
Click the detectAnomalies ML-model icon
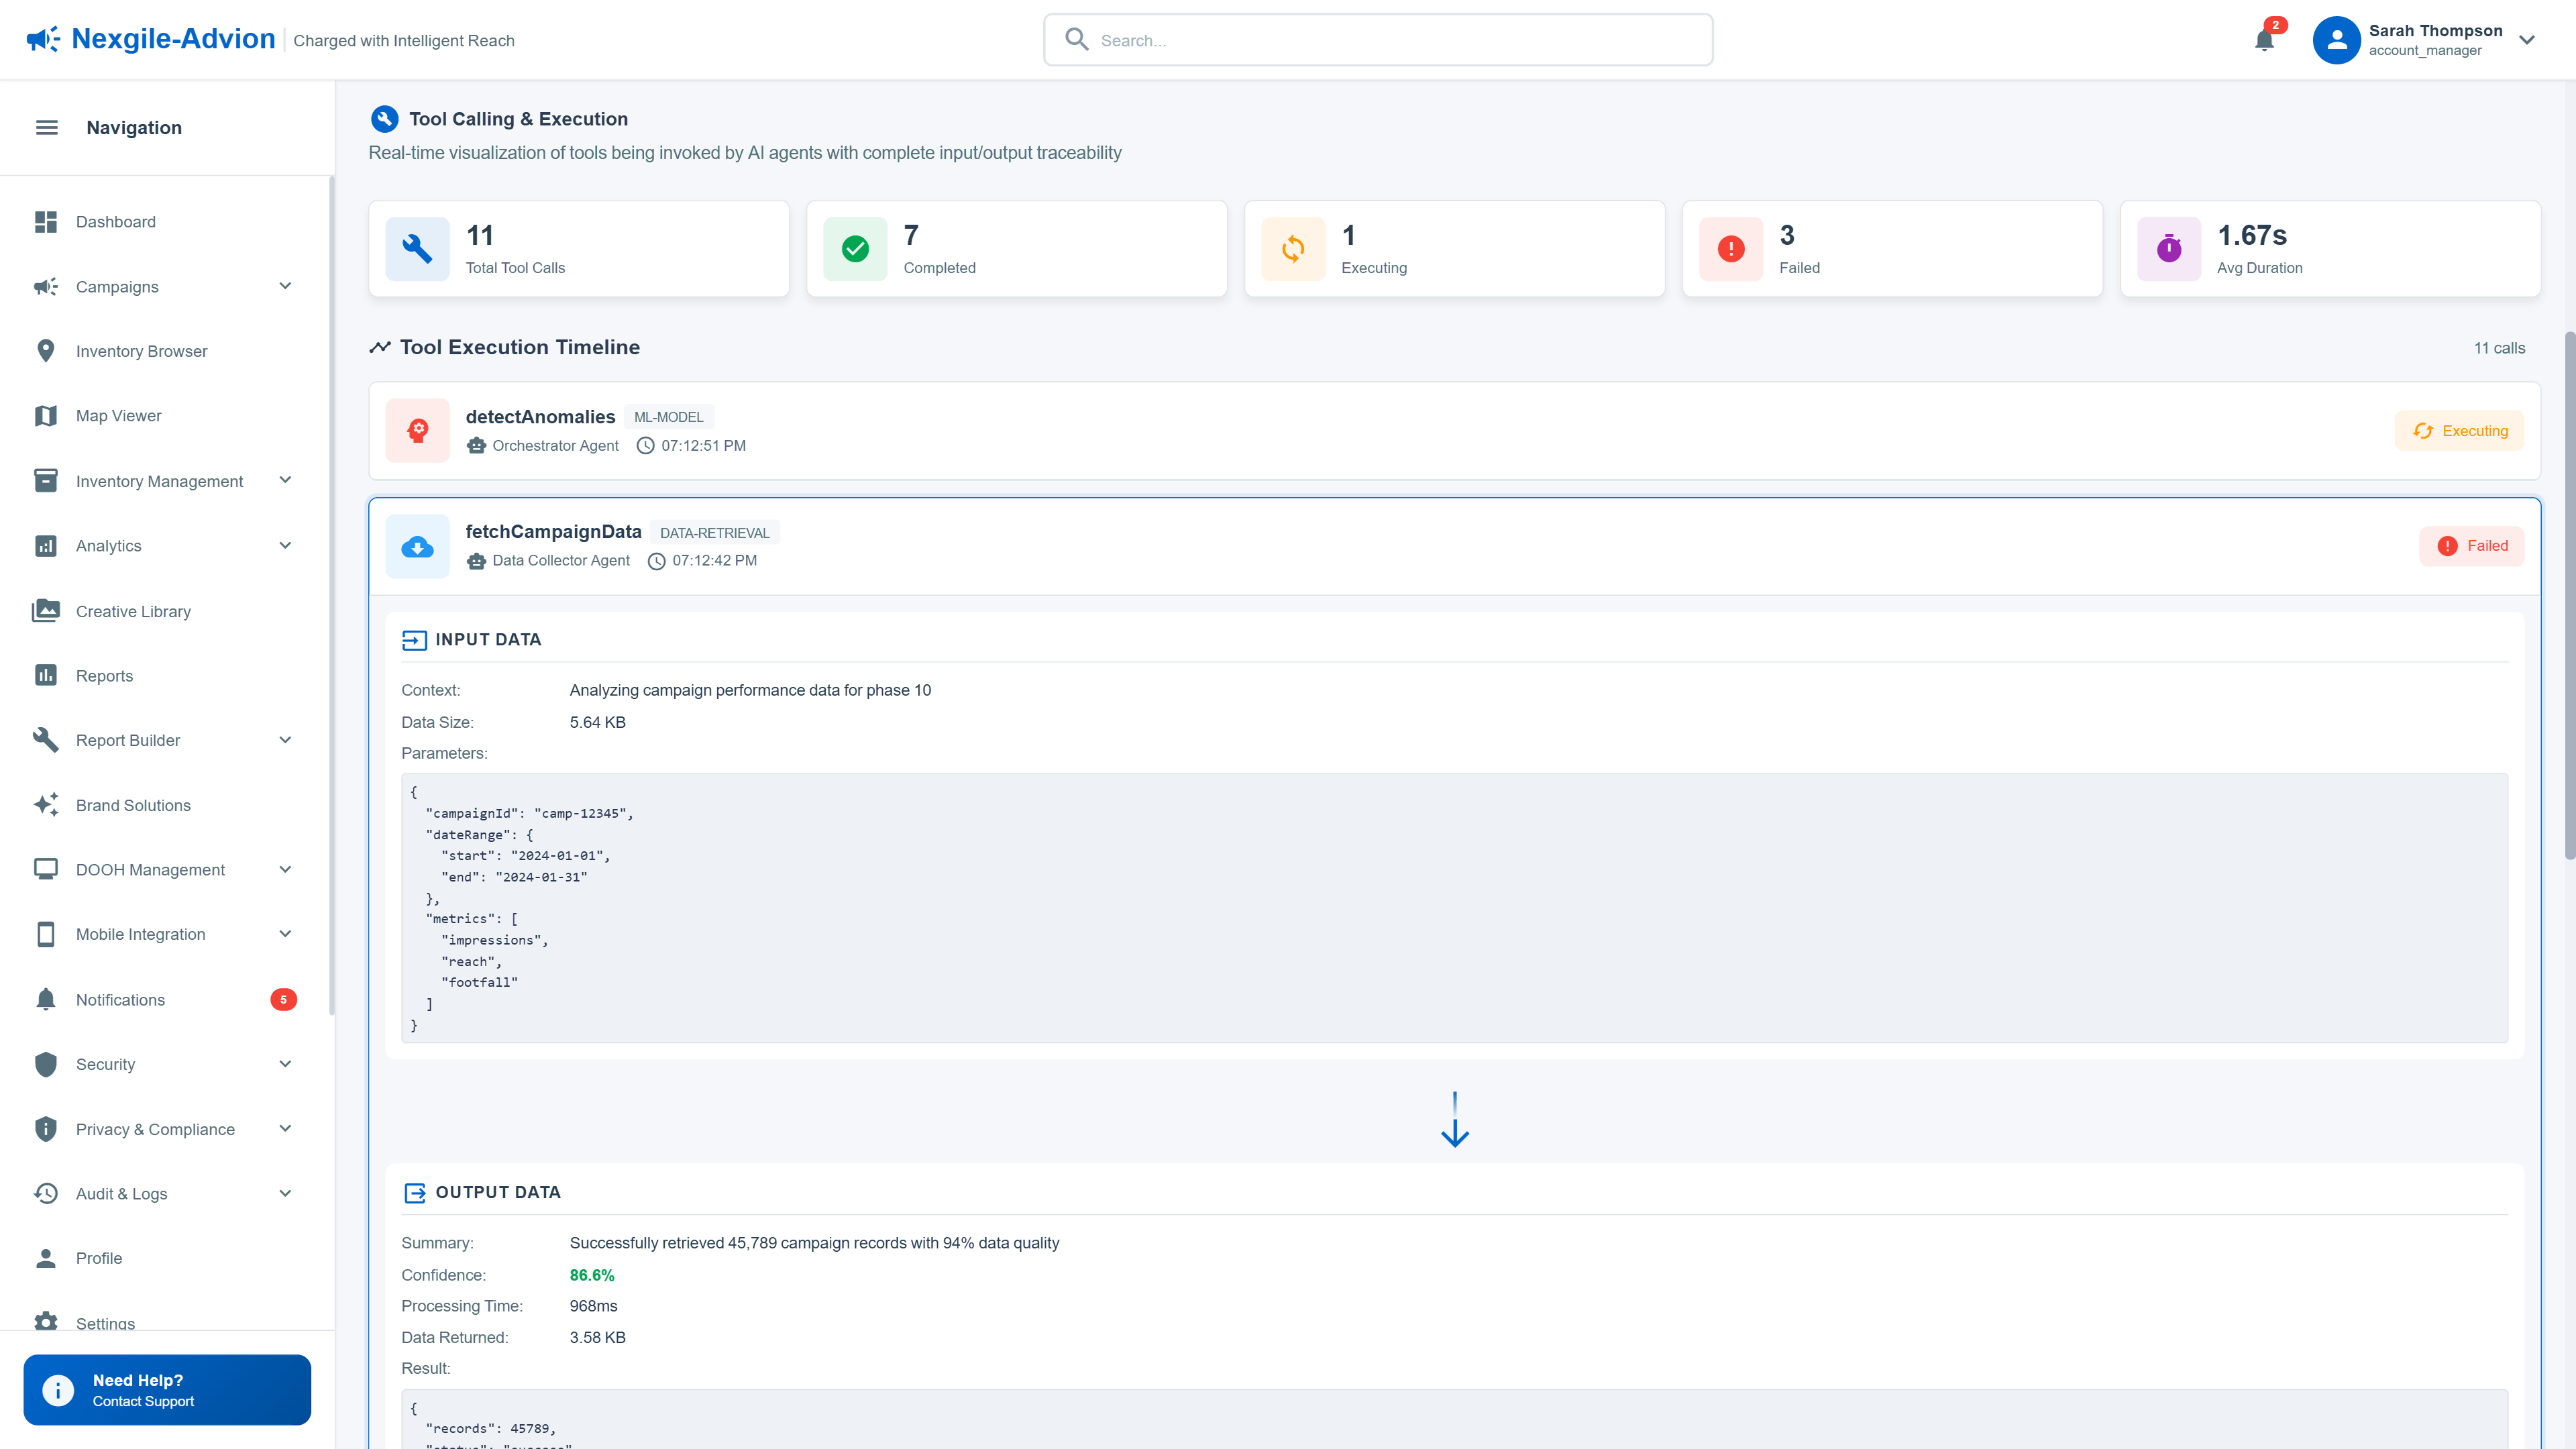click(x=417, y=430)
